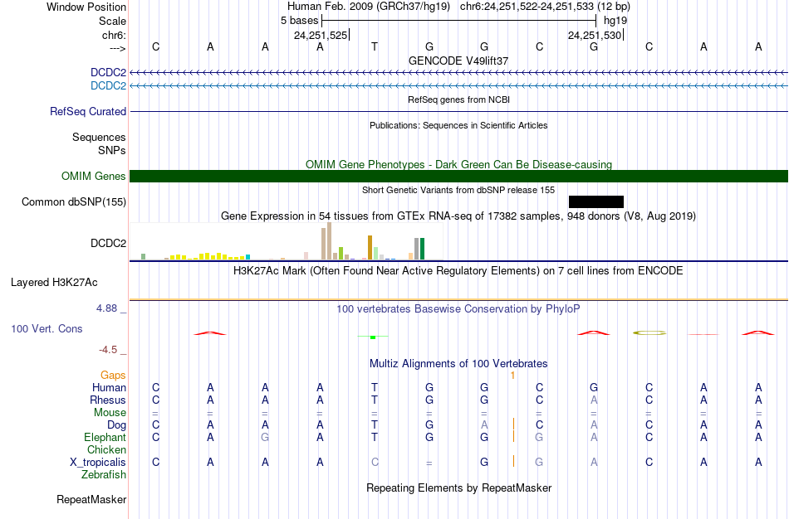Click the GENCODE V49lift37 track title

[458, 61]
